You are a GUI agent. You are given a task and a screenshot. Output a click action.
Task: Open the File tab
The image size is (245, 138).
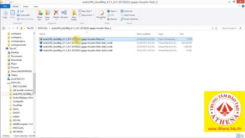(5, 6)
